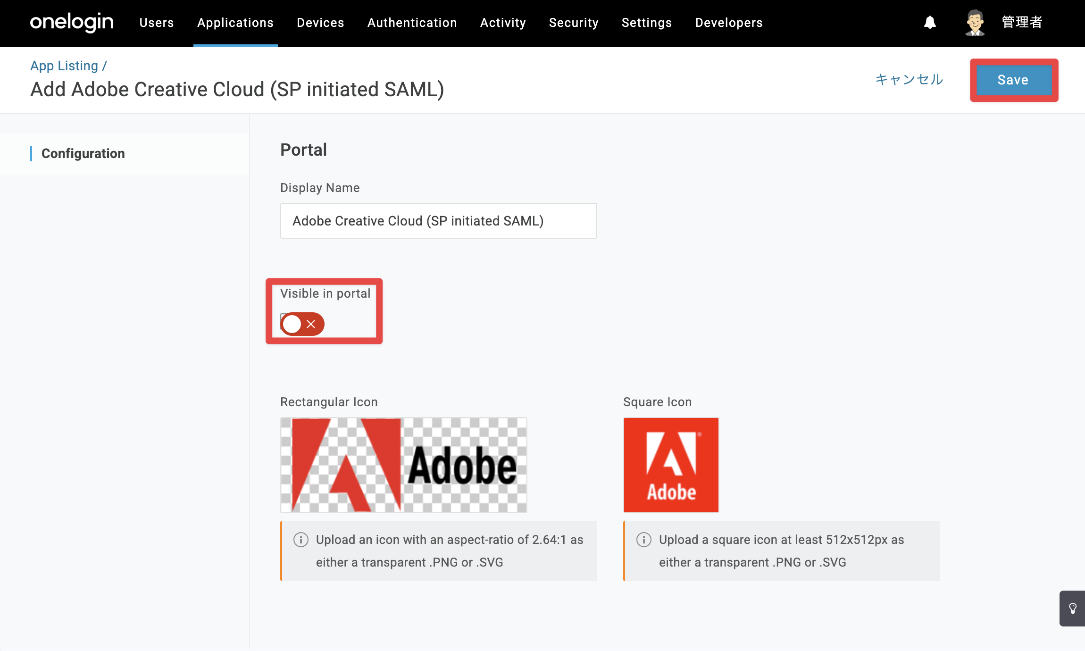This screenshot has width=1085, height=651.
Task: Click the 2.64:1 aspect-ratio hint text
Action: pos(450,551)
